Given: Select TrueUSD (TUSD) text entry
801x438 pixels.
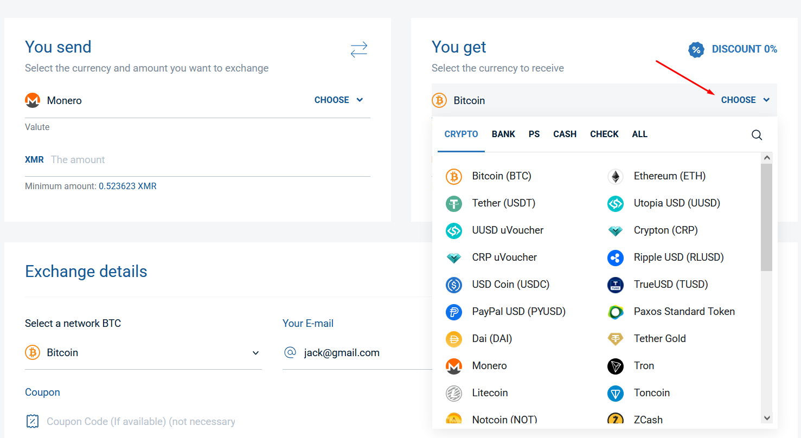Looking at the screenshot, I should click(x=671, y=285).
